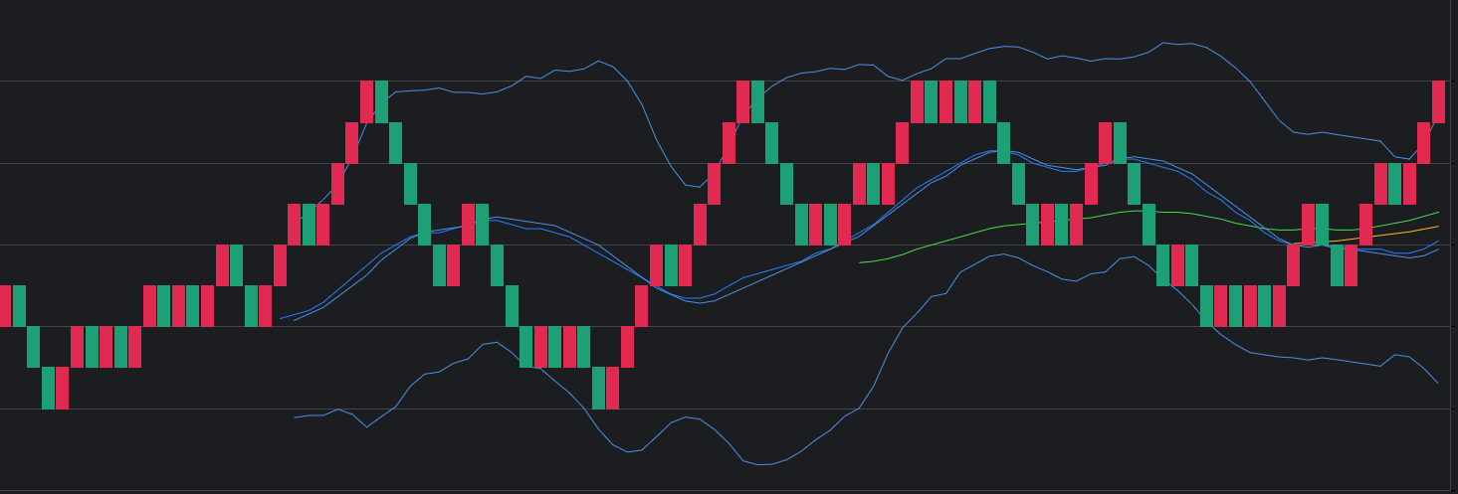
Task: Click the left starting point of green line
Action: pos(860,262)
